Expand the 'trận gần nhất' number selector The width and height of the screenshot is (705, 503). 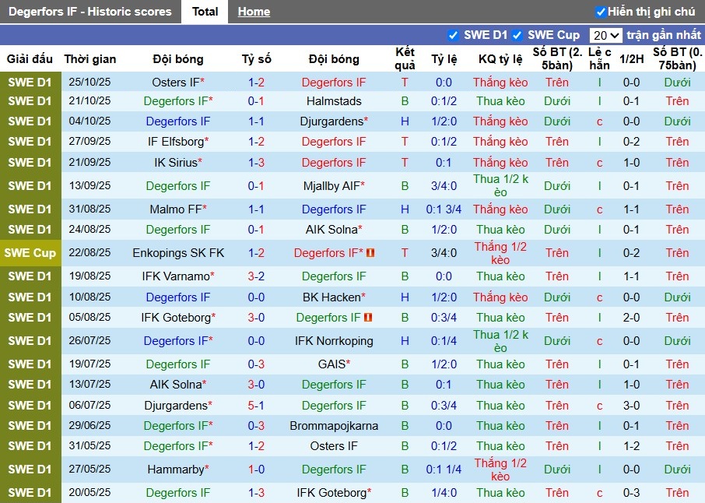[606, 35]
